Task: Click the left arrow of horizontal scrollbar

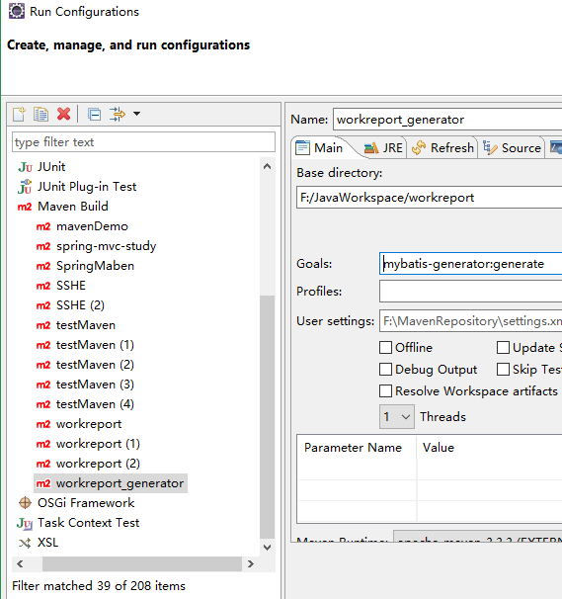Action: pos(20,563)
